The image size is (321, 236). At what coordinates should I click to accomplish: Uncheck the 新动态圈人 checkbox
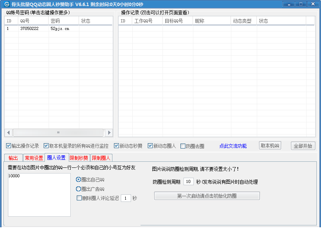(x=150, y=146)
